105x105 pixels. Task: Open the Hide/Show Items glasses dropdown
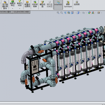tap(87, 13)
